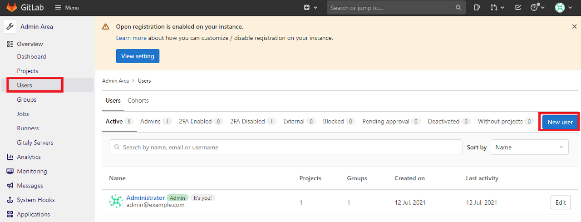The image size is (581, 222).
Task: Click the New user button
Action: [560, 122]
